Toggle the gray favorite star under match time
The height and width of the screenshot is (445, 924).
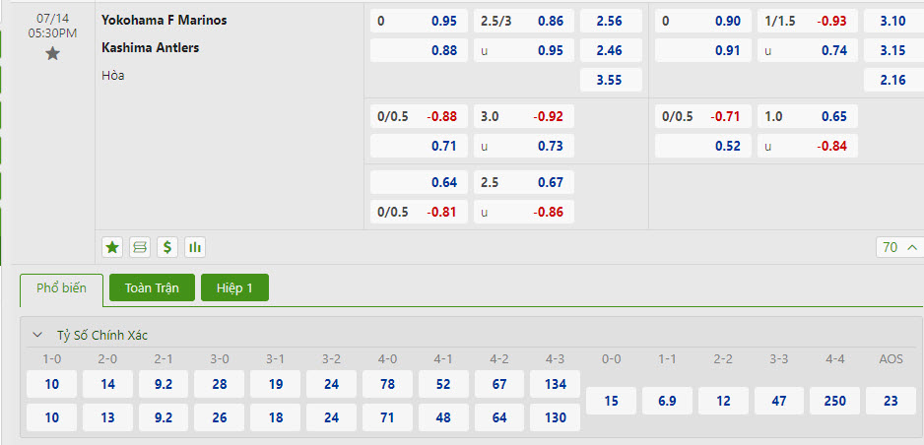click(x=53, y=54)
